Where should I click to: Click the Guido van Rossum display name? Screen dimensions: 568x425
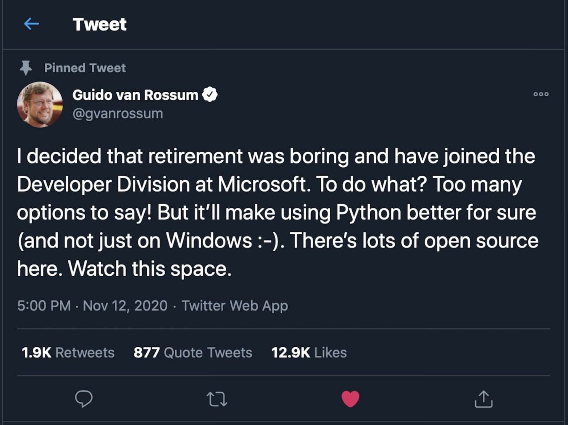coord(135,95)
